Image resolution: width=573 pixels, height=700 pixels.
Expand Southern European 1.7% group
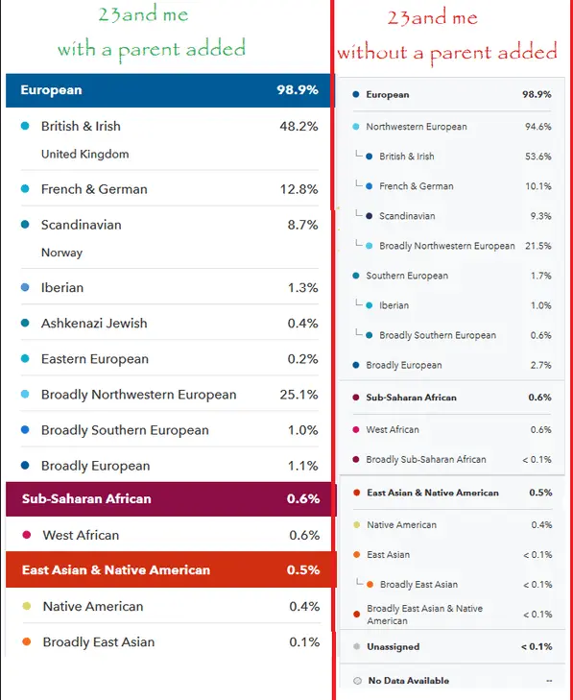(x=452, y=276)
